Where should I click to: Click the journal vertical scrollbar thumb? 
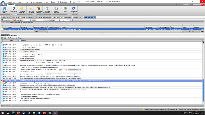click(x=203, y=91)
